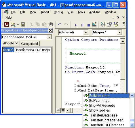Open the Edit menu

[x=23, y=12]
